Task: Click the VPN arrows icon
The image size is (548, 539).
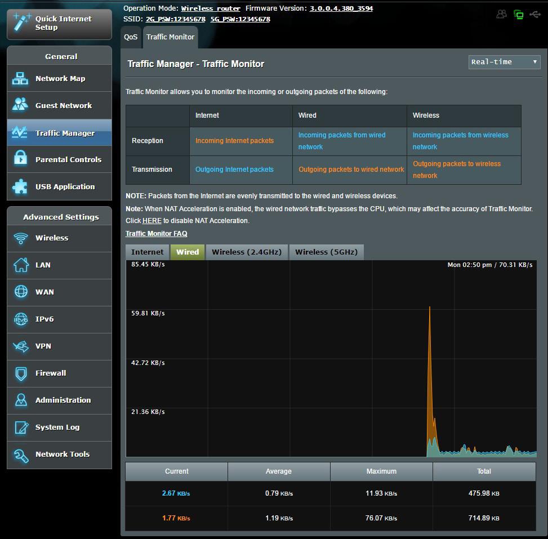Action: tap(21, 346)
